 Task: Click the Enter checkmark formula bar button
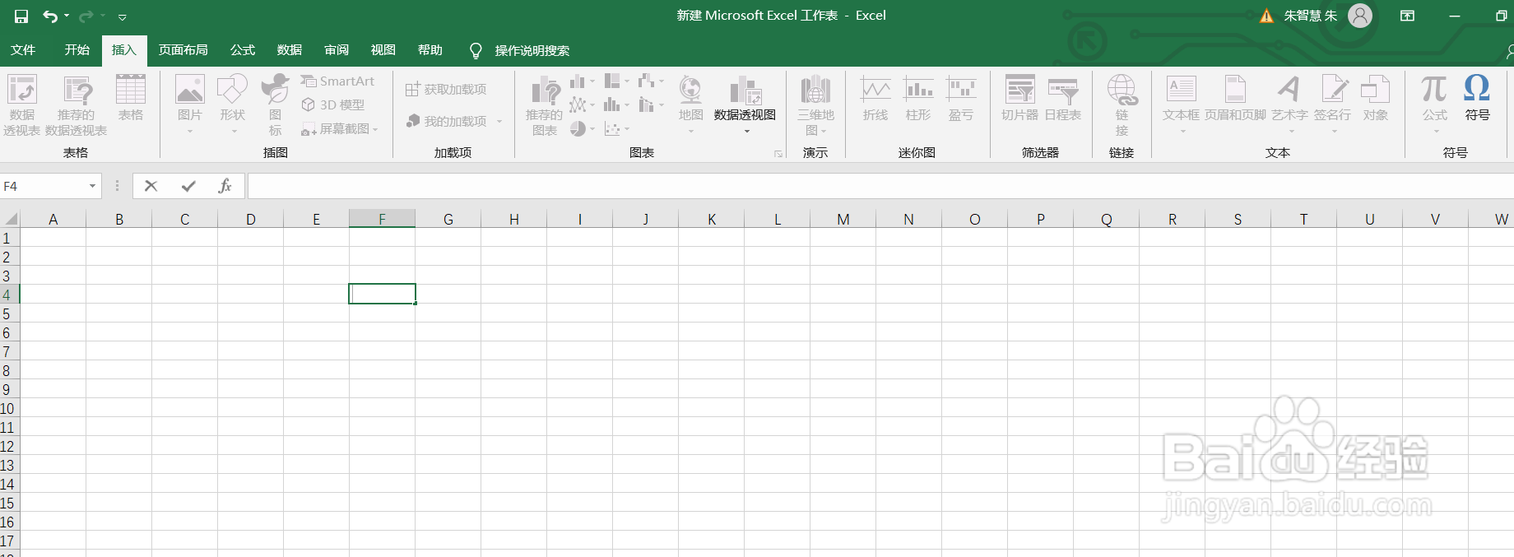pyautogui.click(x=188, y=187)
